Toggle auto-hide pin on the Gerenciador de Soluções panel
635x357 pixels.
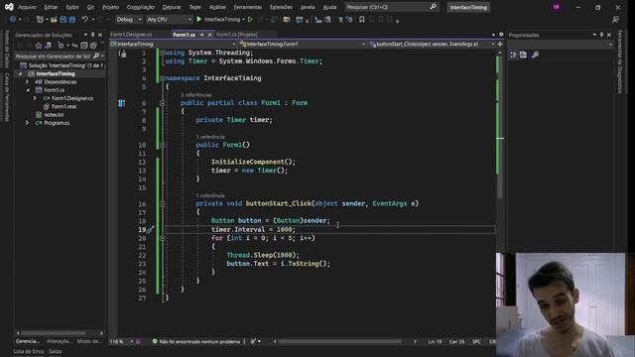(92, 35)
